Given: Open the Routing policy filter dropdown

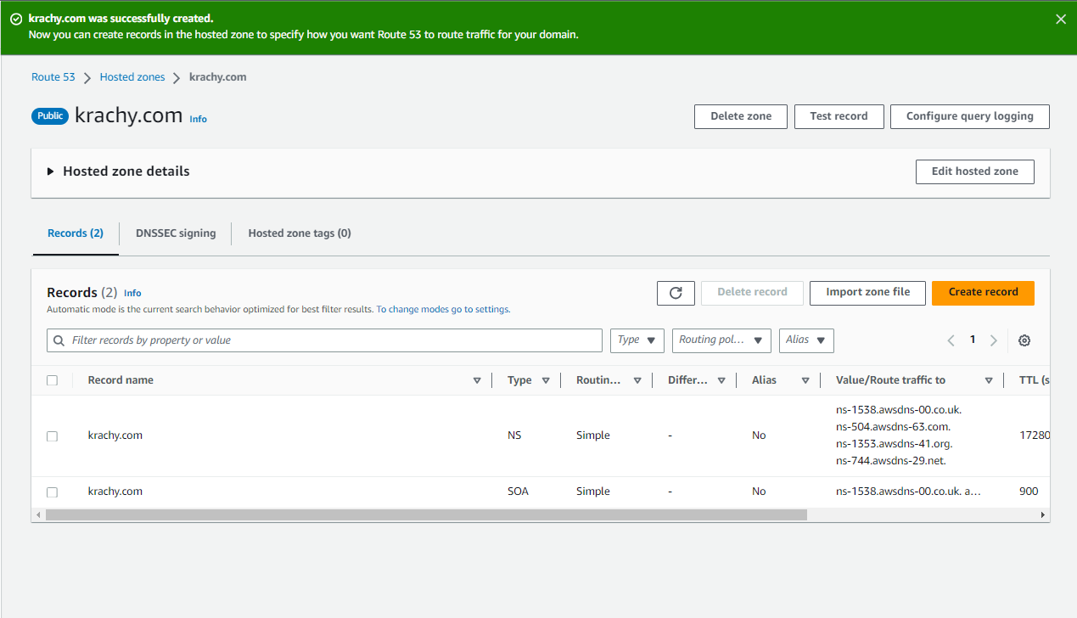Looking at the screenshot, I should click(721, 340).
